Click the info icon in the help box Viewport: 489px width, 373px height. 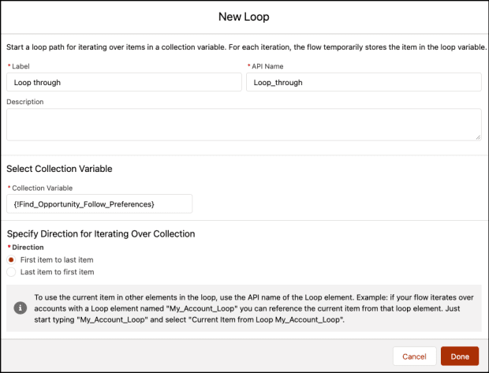coord(21,308)
